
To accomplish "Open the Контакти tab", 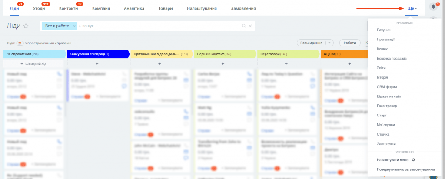I will click(68, 8).
